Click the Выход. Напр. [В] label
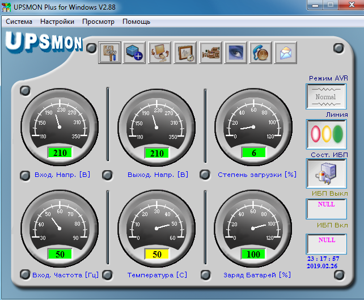 tap(158, 175)
